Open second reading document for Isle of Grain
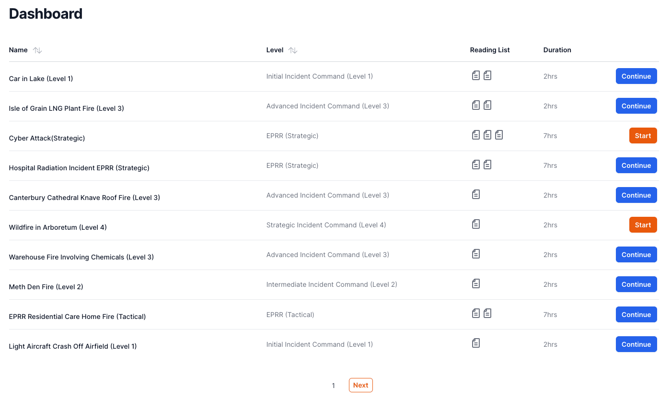 pyautogui.click(x=487, y=105)
